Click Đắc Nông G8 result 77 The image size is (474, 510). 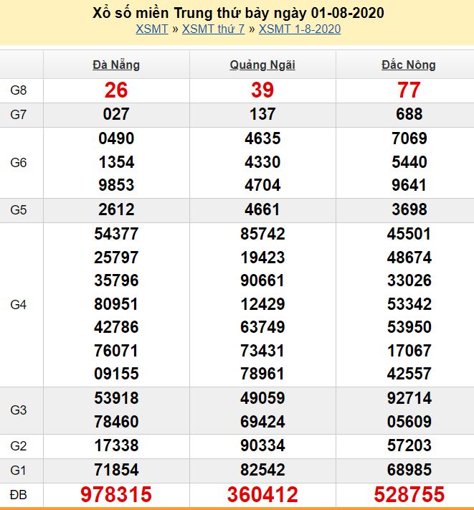[x=408, y=90]
